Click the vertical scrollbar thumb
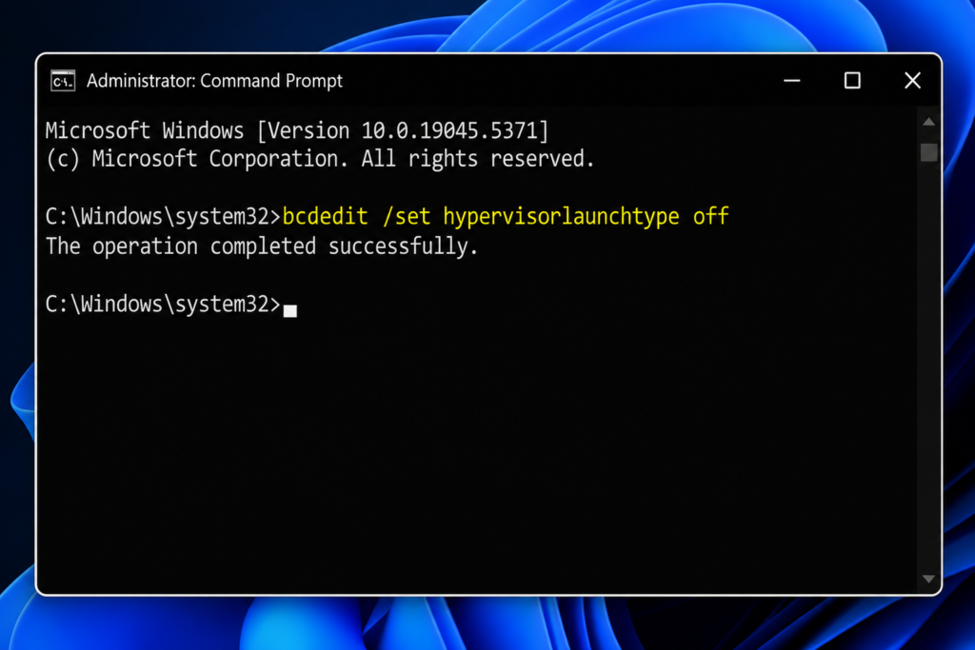 pyautogui.click(x=928, y=152)
